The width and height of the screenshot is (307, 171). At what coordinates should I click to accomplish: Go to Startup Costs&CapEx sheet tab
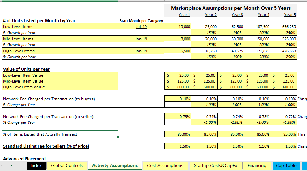(216, 166)
